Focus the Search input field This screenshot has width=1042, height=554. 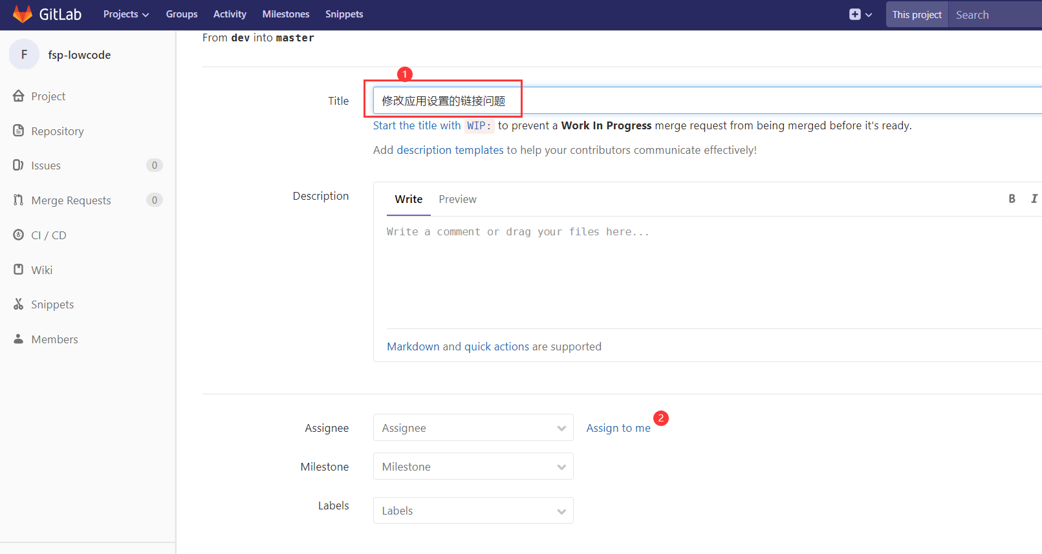point(995,14)
